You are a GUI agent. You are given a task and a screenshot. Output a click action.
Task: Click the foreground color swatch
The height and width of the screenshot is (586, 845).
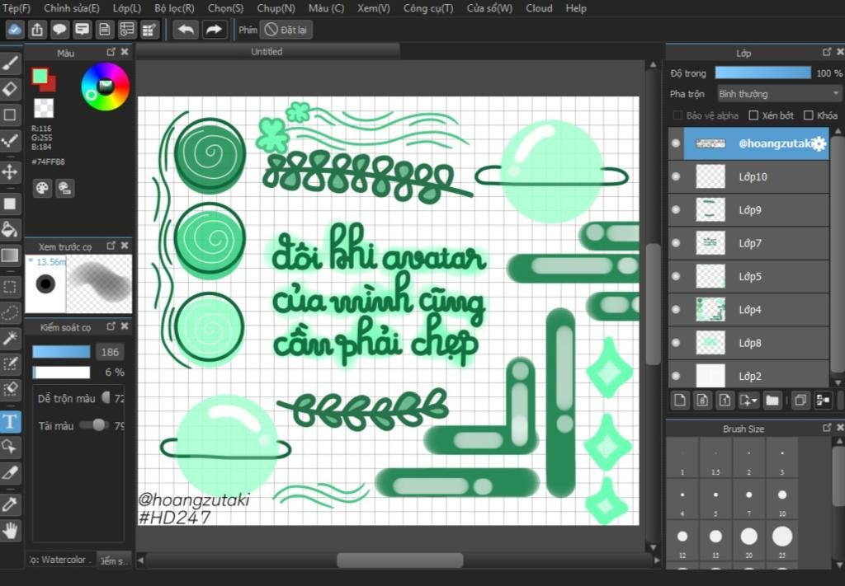(x=40, y=77)
